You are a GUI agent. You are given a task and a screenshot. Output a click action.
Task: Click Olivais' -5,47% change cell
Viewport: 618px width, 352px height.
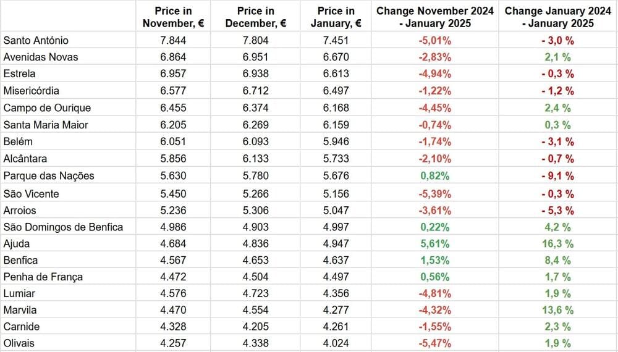coord(435,343)
